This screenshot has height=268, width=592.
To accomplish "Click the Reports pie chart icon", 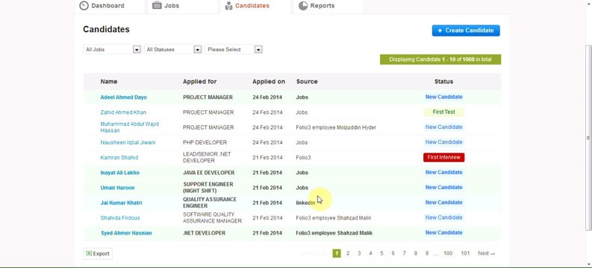I will coord(303,6).
